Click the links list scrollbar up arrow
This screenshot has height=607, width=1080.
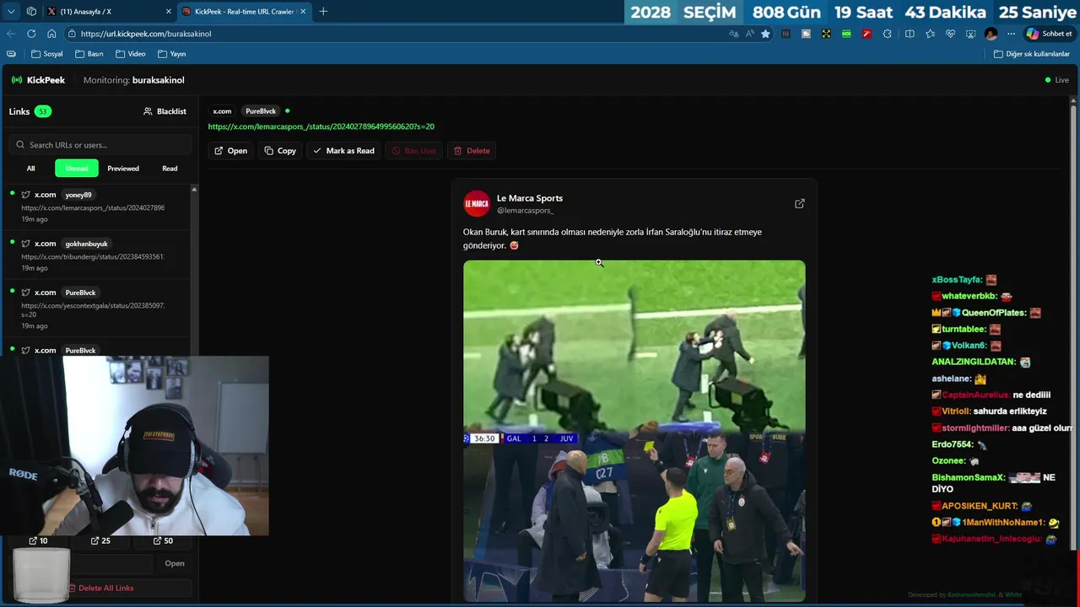pyautogui.click(x=194, y=189)
